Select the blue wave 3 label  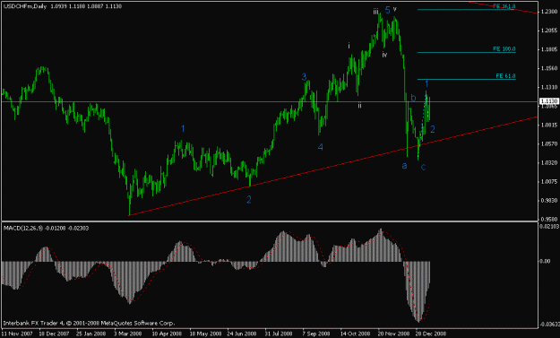coord(304,76)
